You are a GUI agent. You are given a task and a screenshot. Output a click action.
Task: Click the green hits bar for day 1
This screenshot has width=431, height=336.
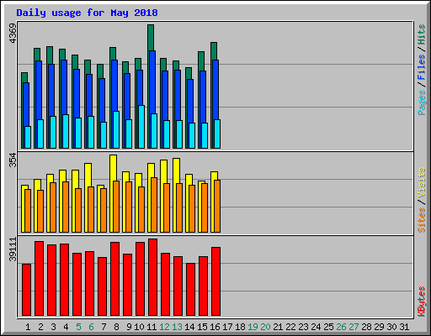[24, 77]
